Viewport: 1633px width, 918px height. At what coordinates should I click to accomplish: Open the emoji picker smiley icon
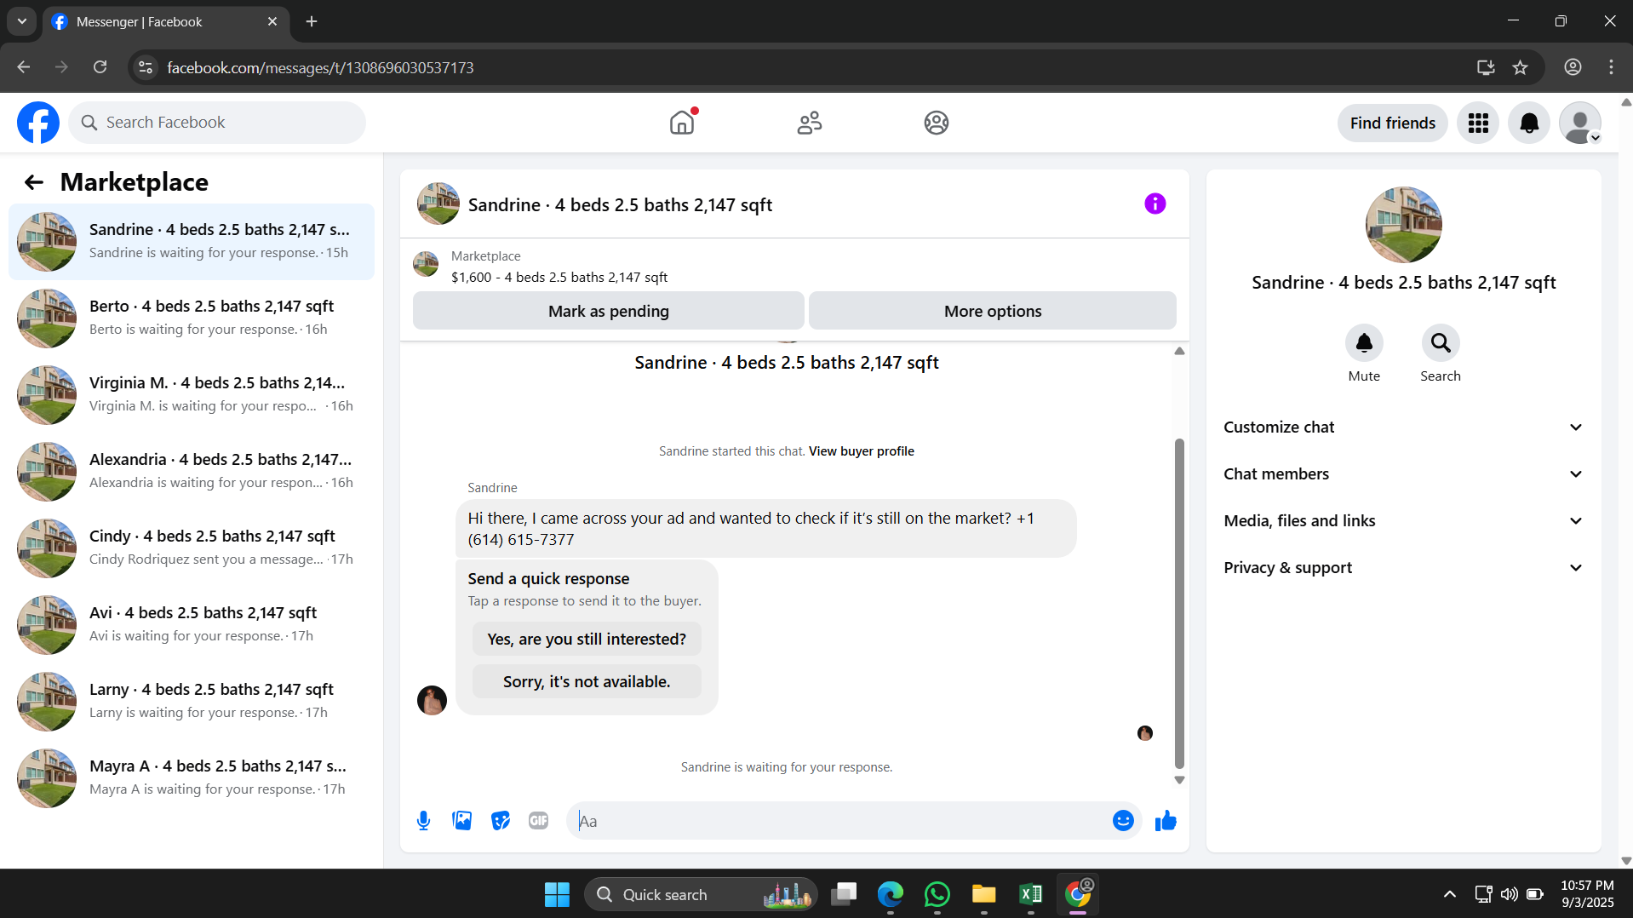1123,820
